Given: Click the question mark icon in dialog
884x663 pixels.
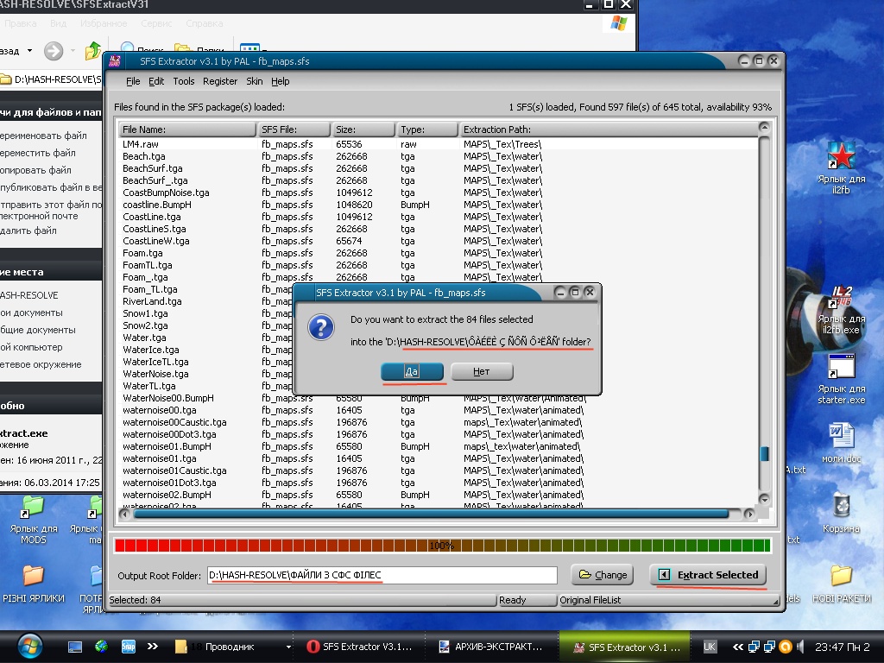Looking at the screenshot, I should click(321, 327).
